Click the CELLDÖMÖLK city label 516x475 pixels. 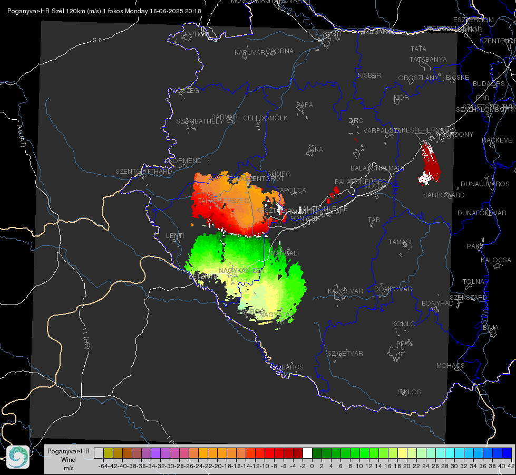point(266,118)
